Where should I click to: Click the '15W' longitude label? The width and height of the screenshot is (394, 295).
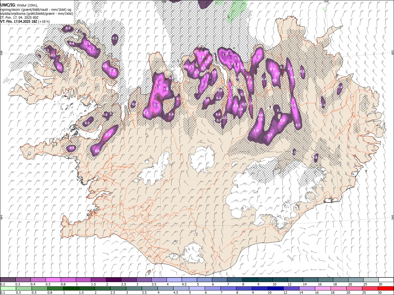326,2
